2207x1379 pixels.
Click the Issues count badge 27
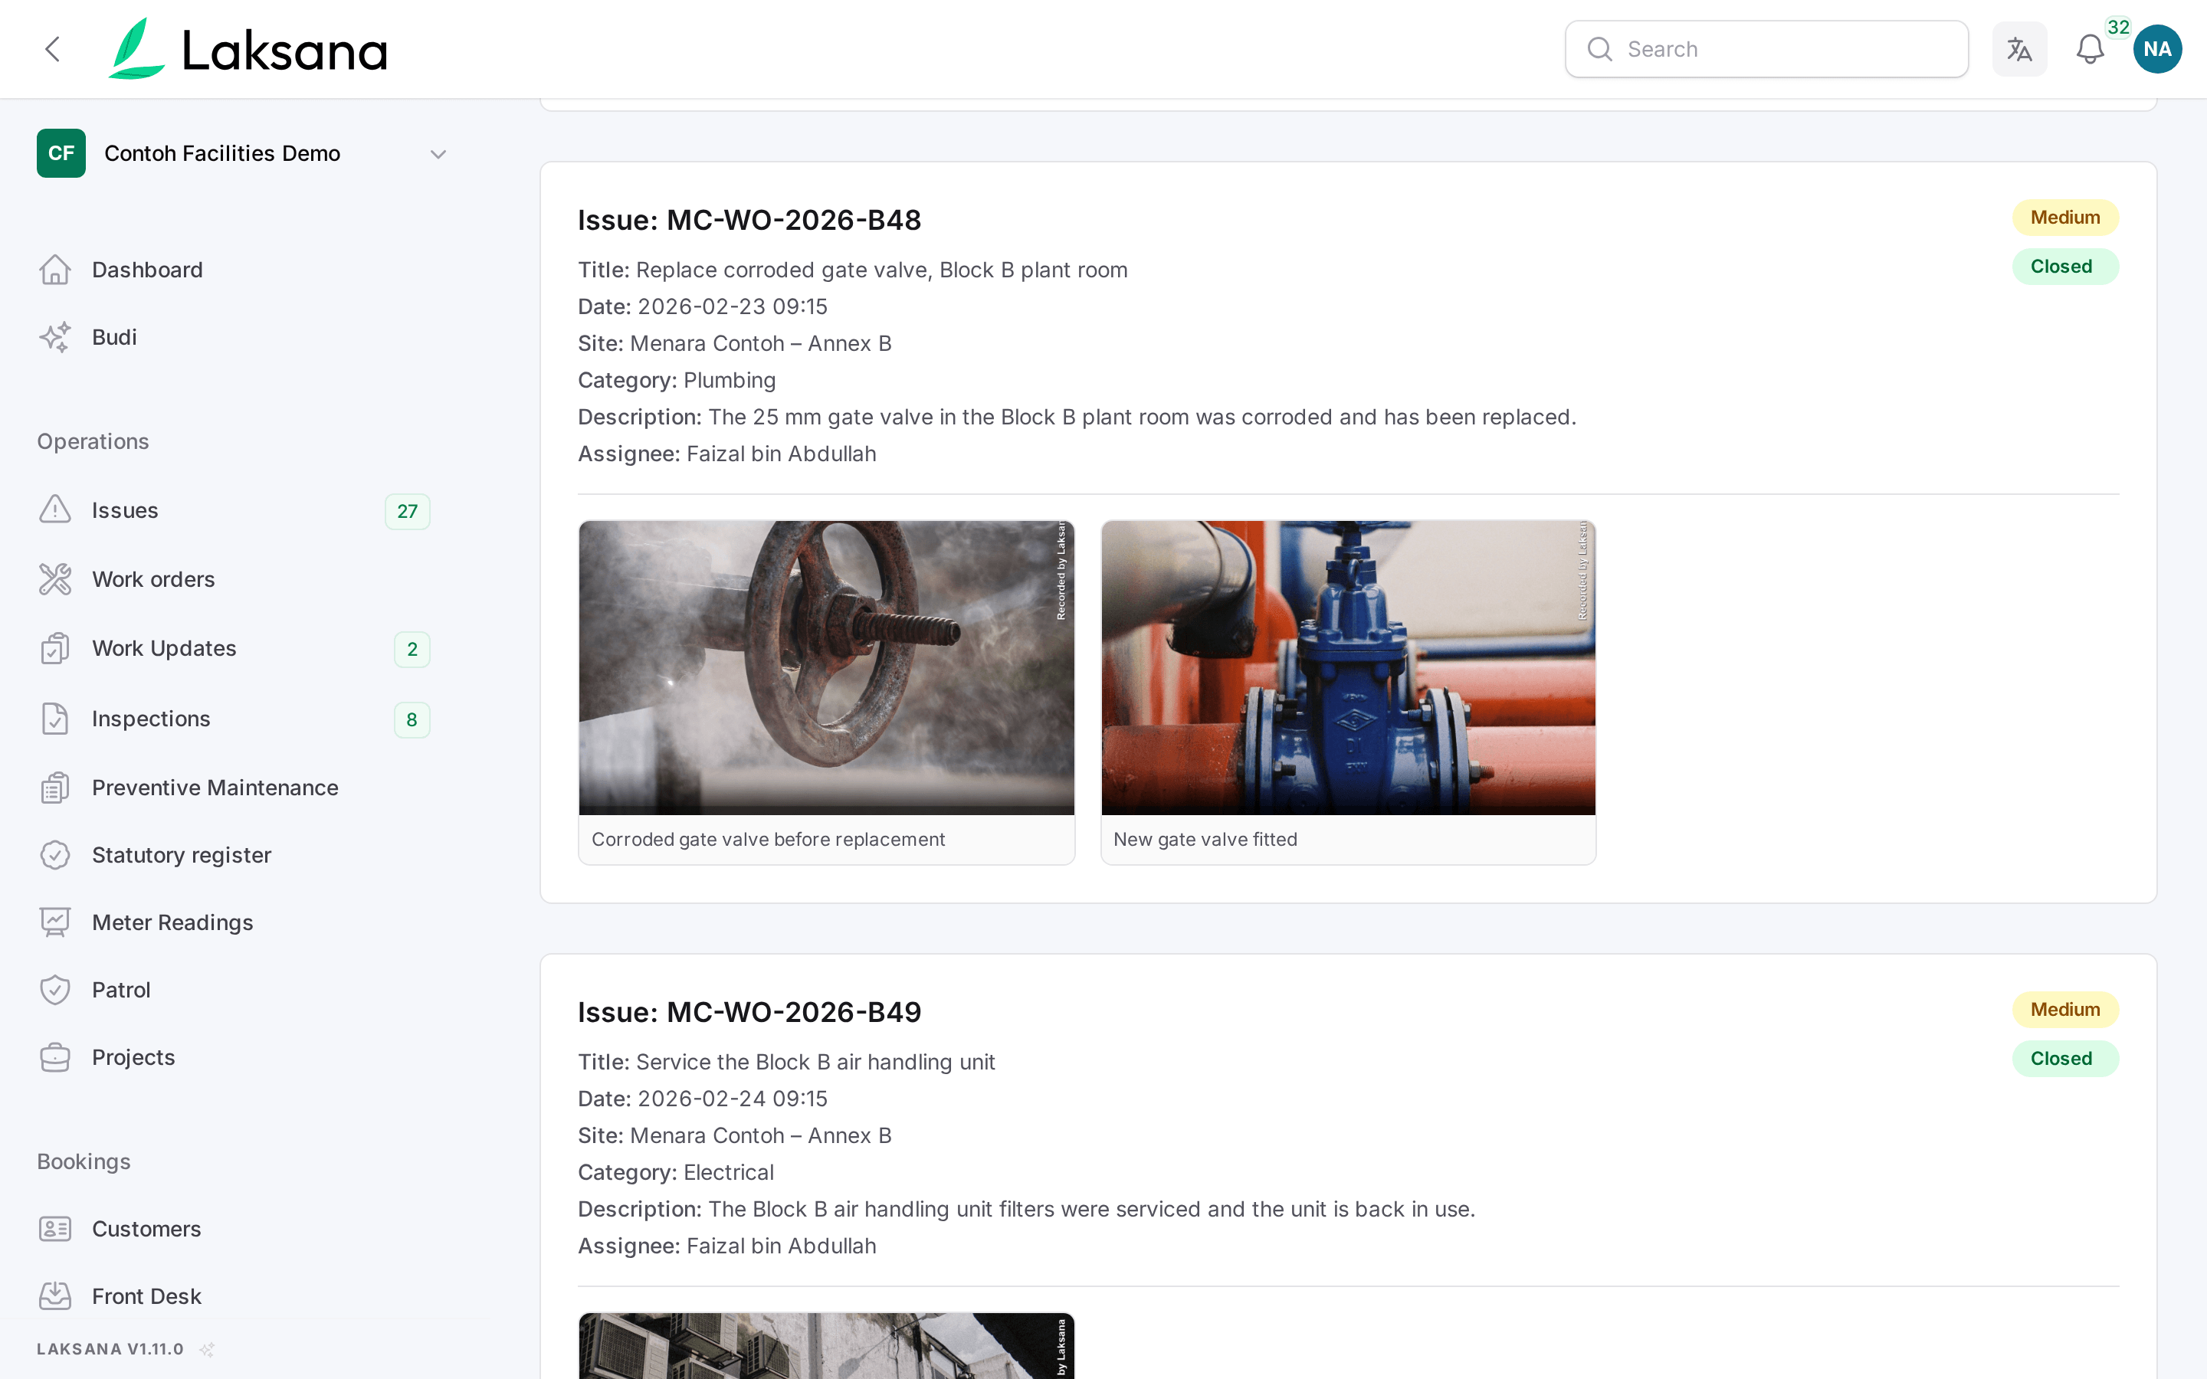[x=408, y=512]
